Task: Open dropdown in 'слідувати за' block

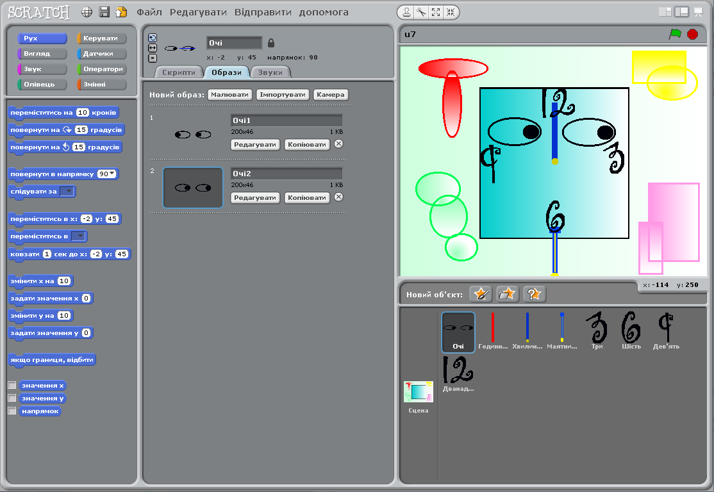Action: 69,191
